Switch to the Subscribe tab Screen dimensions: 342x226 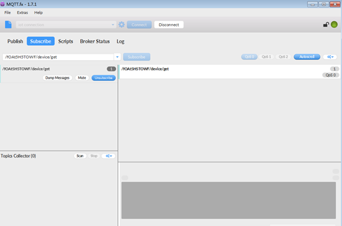click(41, 41)
